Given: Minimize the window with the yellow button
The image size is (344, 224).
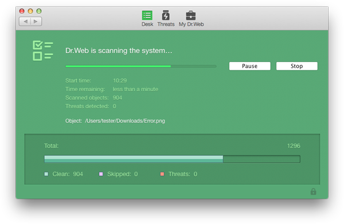Looking at the screenshot, I should point(30,11).
